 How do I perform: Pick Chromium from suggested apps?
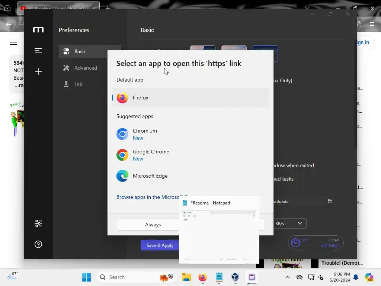click(191, 134)
